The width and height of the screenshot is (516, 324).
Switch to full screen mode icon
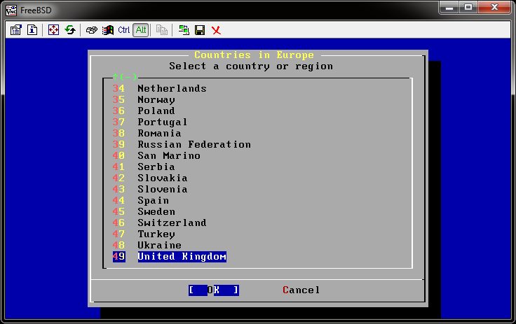tap(54, 30)
